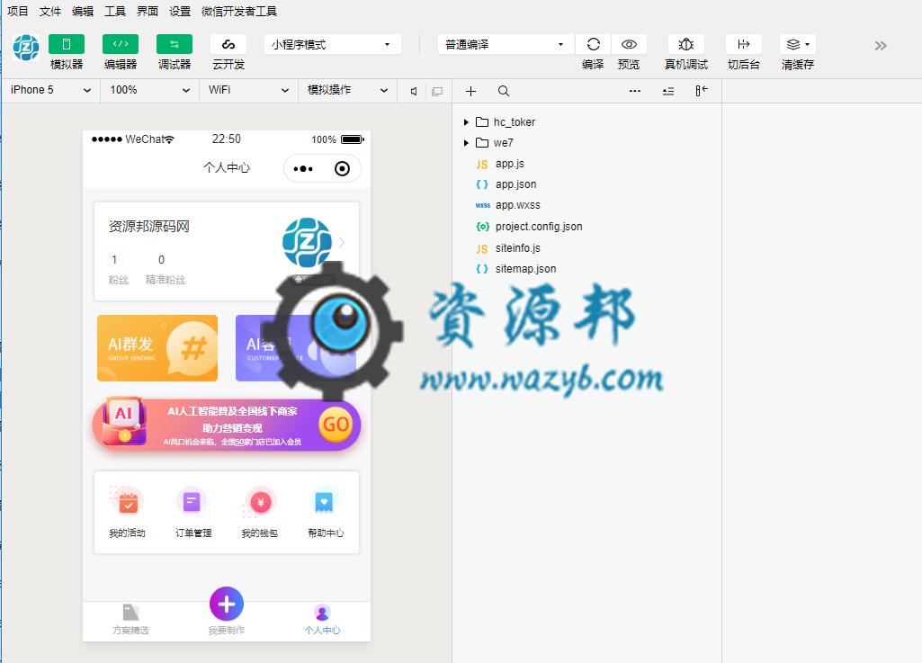Open the 小程序模式 mode dropdown

click(x=332, y=44)
